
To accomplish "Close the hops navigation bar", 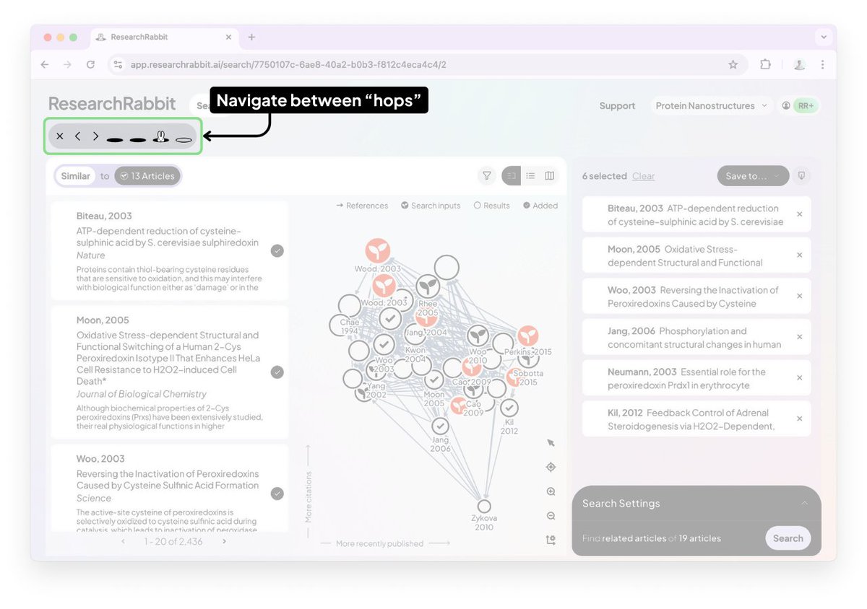I will pos(60,136).
